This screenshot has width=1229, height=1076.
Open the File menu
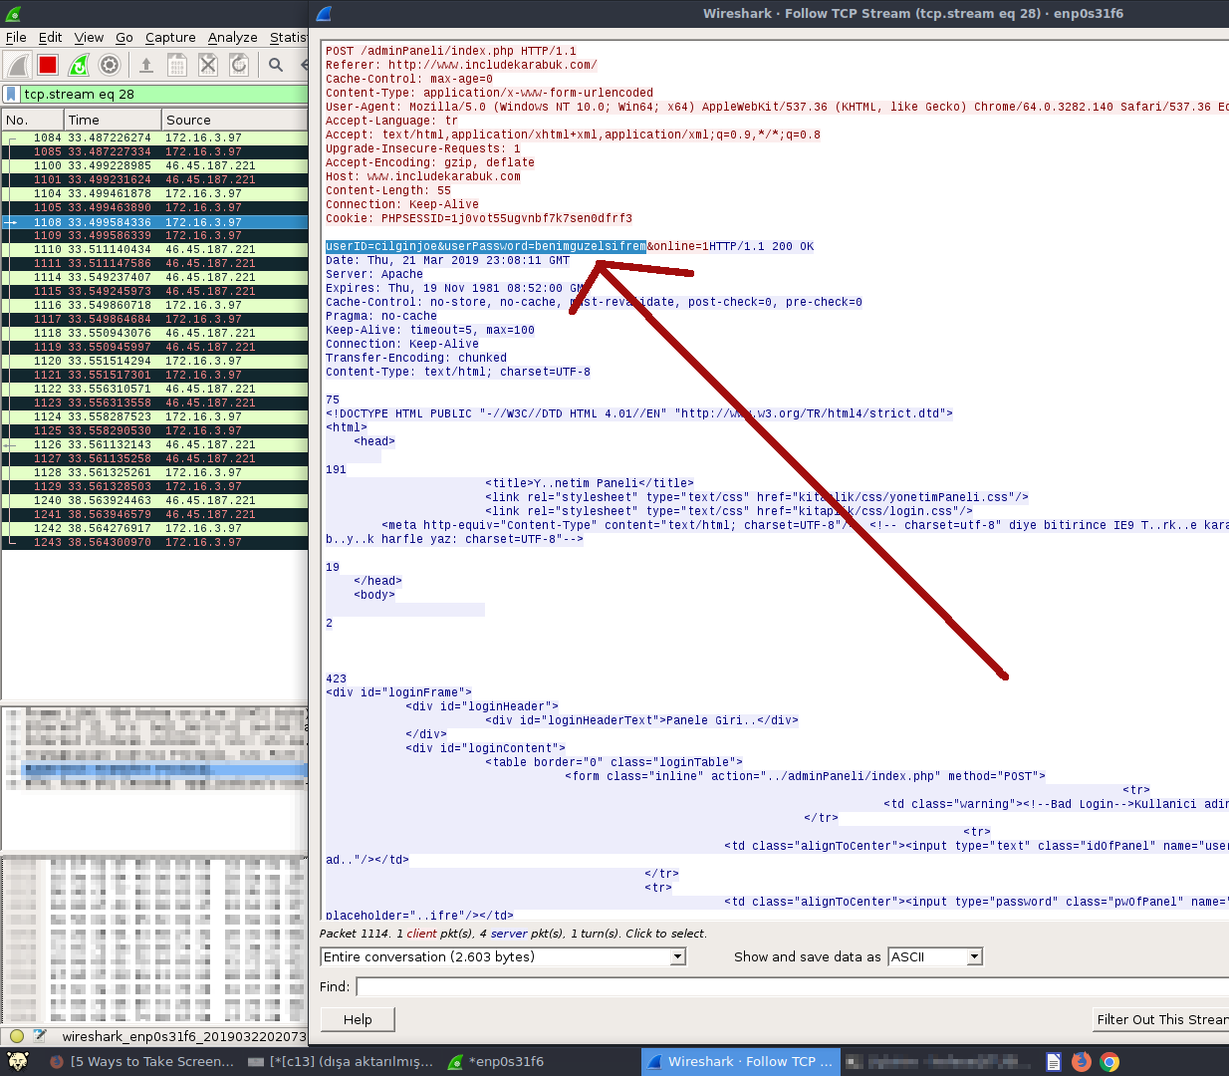pyautogui.click(x=16, y=37)
